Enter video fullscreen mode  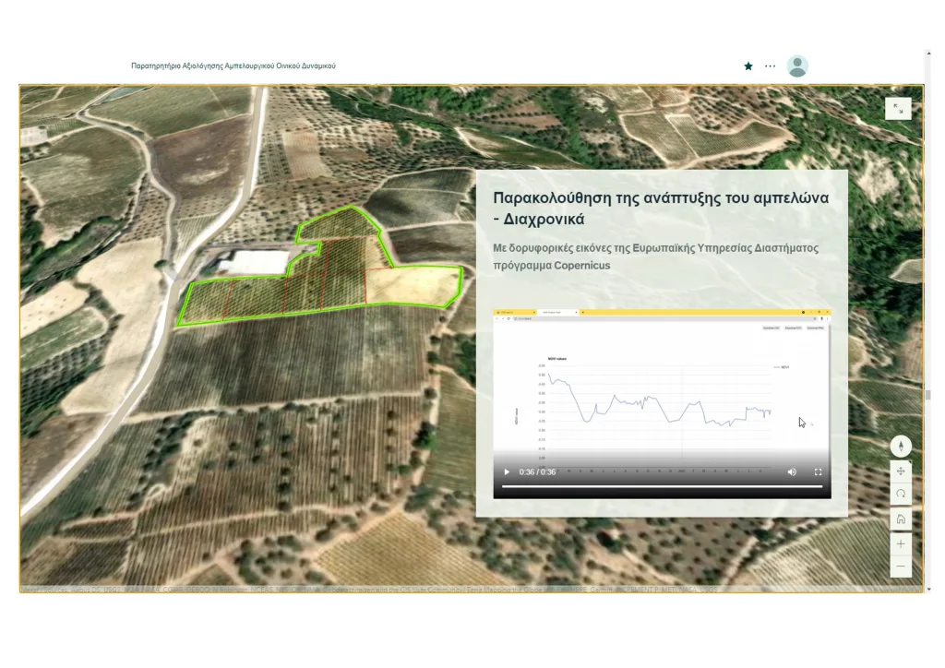(x=818, y=472)
